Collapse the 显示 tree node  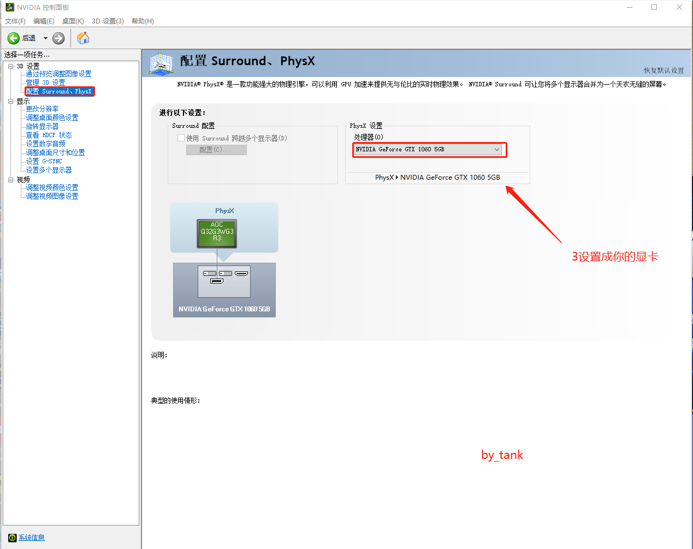[10, 101]
